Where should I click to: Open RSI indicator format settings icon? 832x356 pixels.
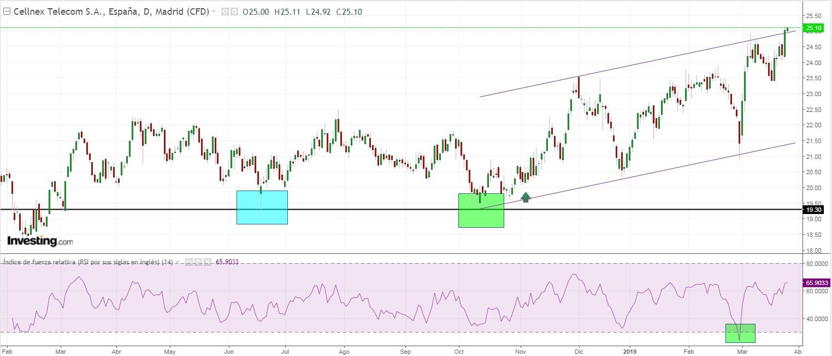(x=198, y=262)
